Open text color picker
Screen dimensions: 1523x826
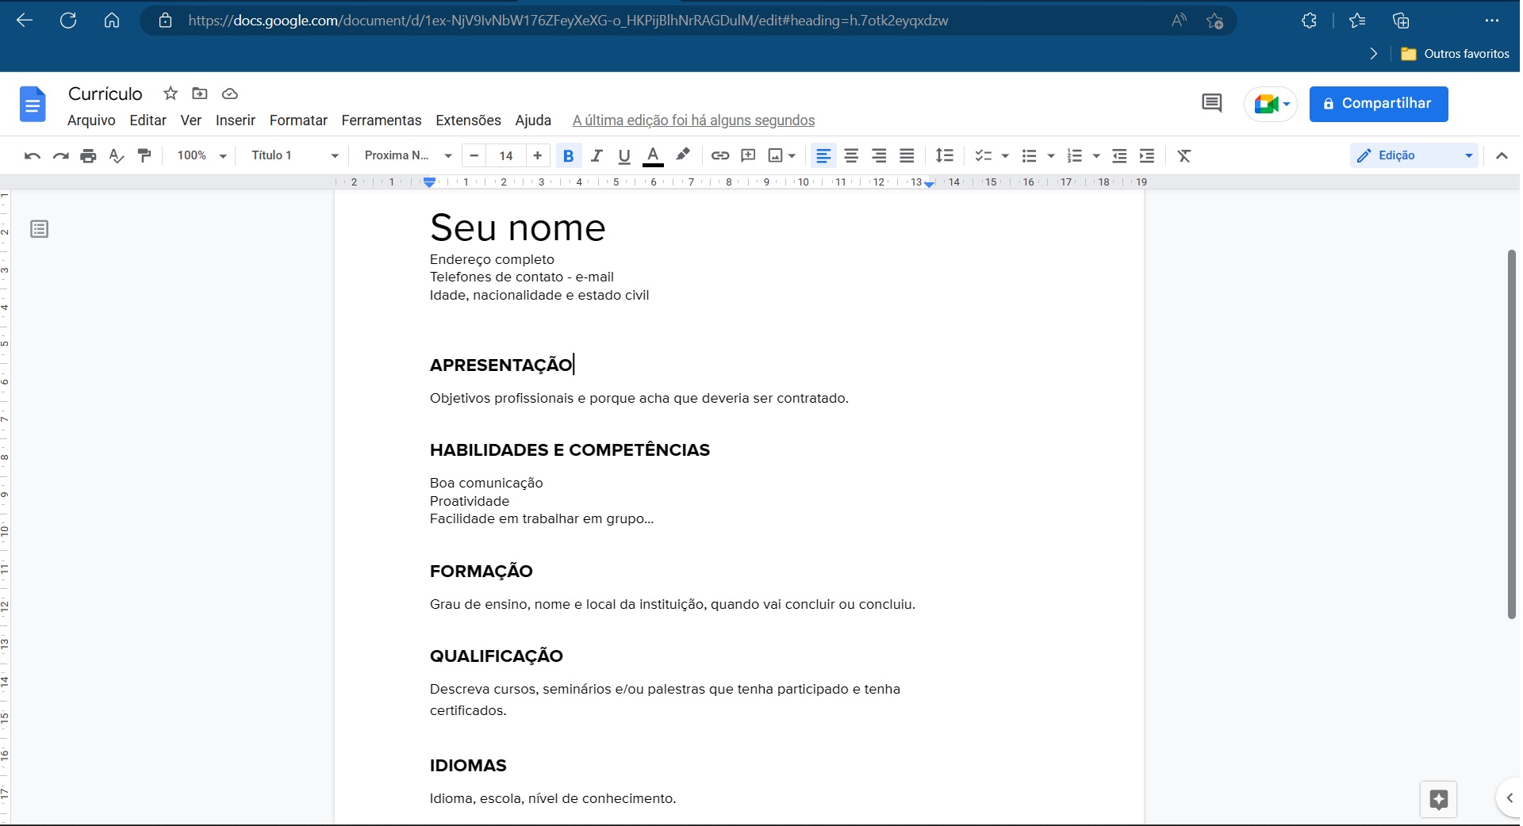tap(653, 156)
